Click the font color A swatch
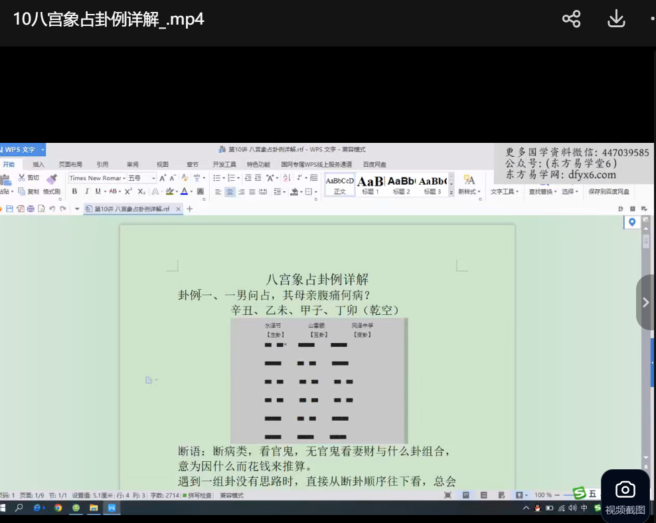Viewport: 656px width, 523px height. click(184, 191)
